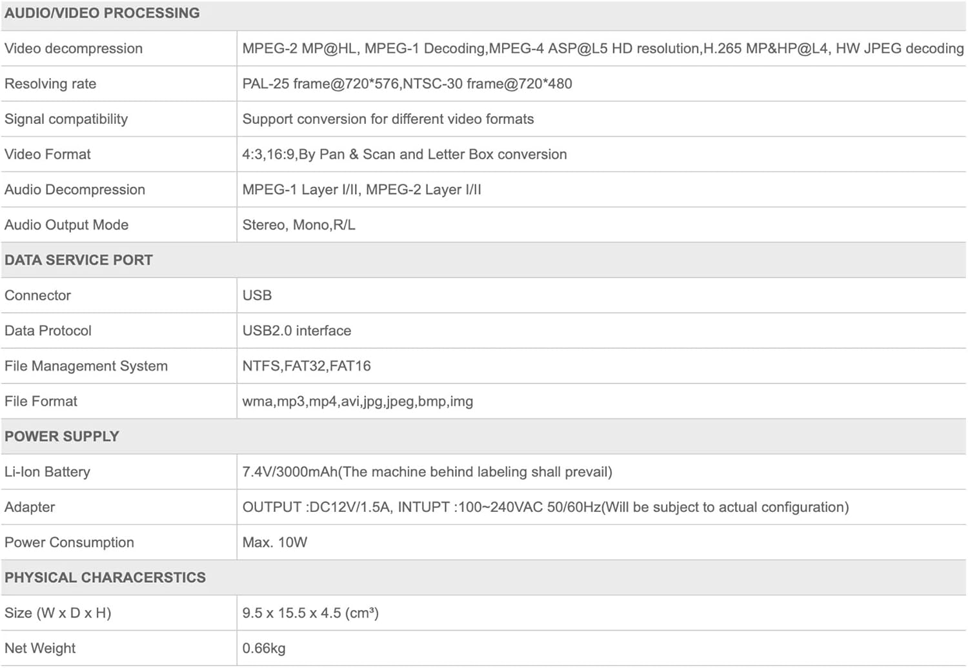This screenshot has height=668, width=968.
Task: Select the Li-Ion Battery label
Action: point(48,472)
